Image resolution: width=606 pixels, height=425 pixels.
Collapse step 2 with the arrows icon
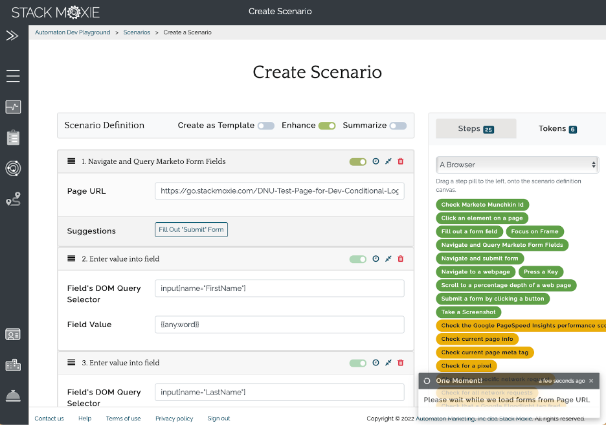[x=388, y=258]
